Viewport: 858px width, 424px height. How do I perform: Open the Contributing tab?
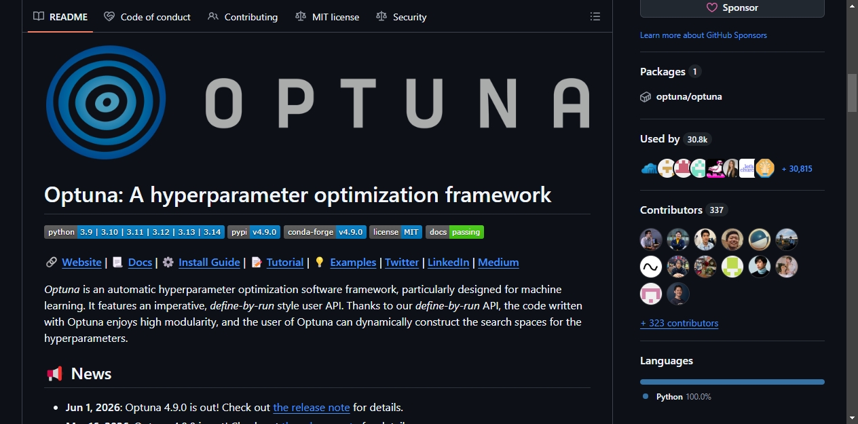[x=243, y=17]
